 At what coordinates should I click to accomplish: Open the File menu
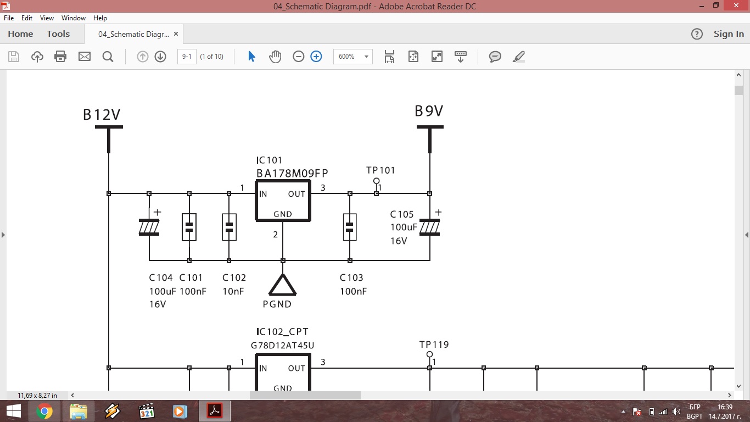(x=9, y=18)
